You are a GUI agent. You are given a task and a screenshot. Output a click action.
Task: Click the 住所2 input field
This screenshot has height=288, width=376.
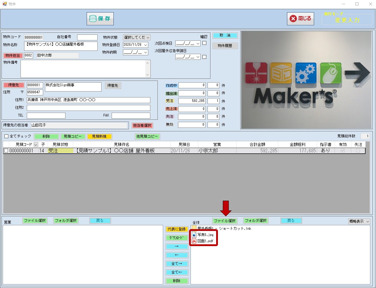(88, 108)
